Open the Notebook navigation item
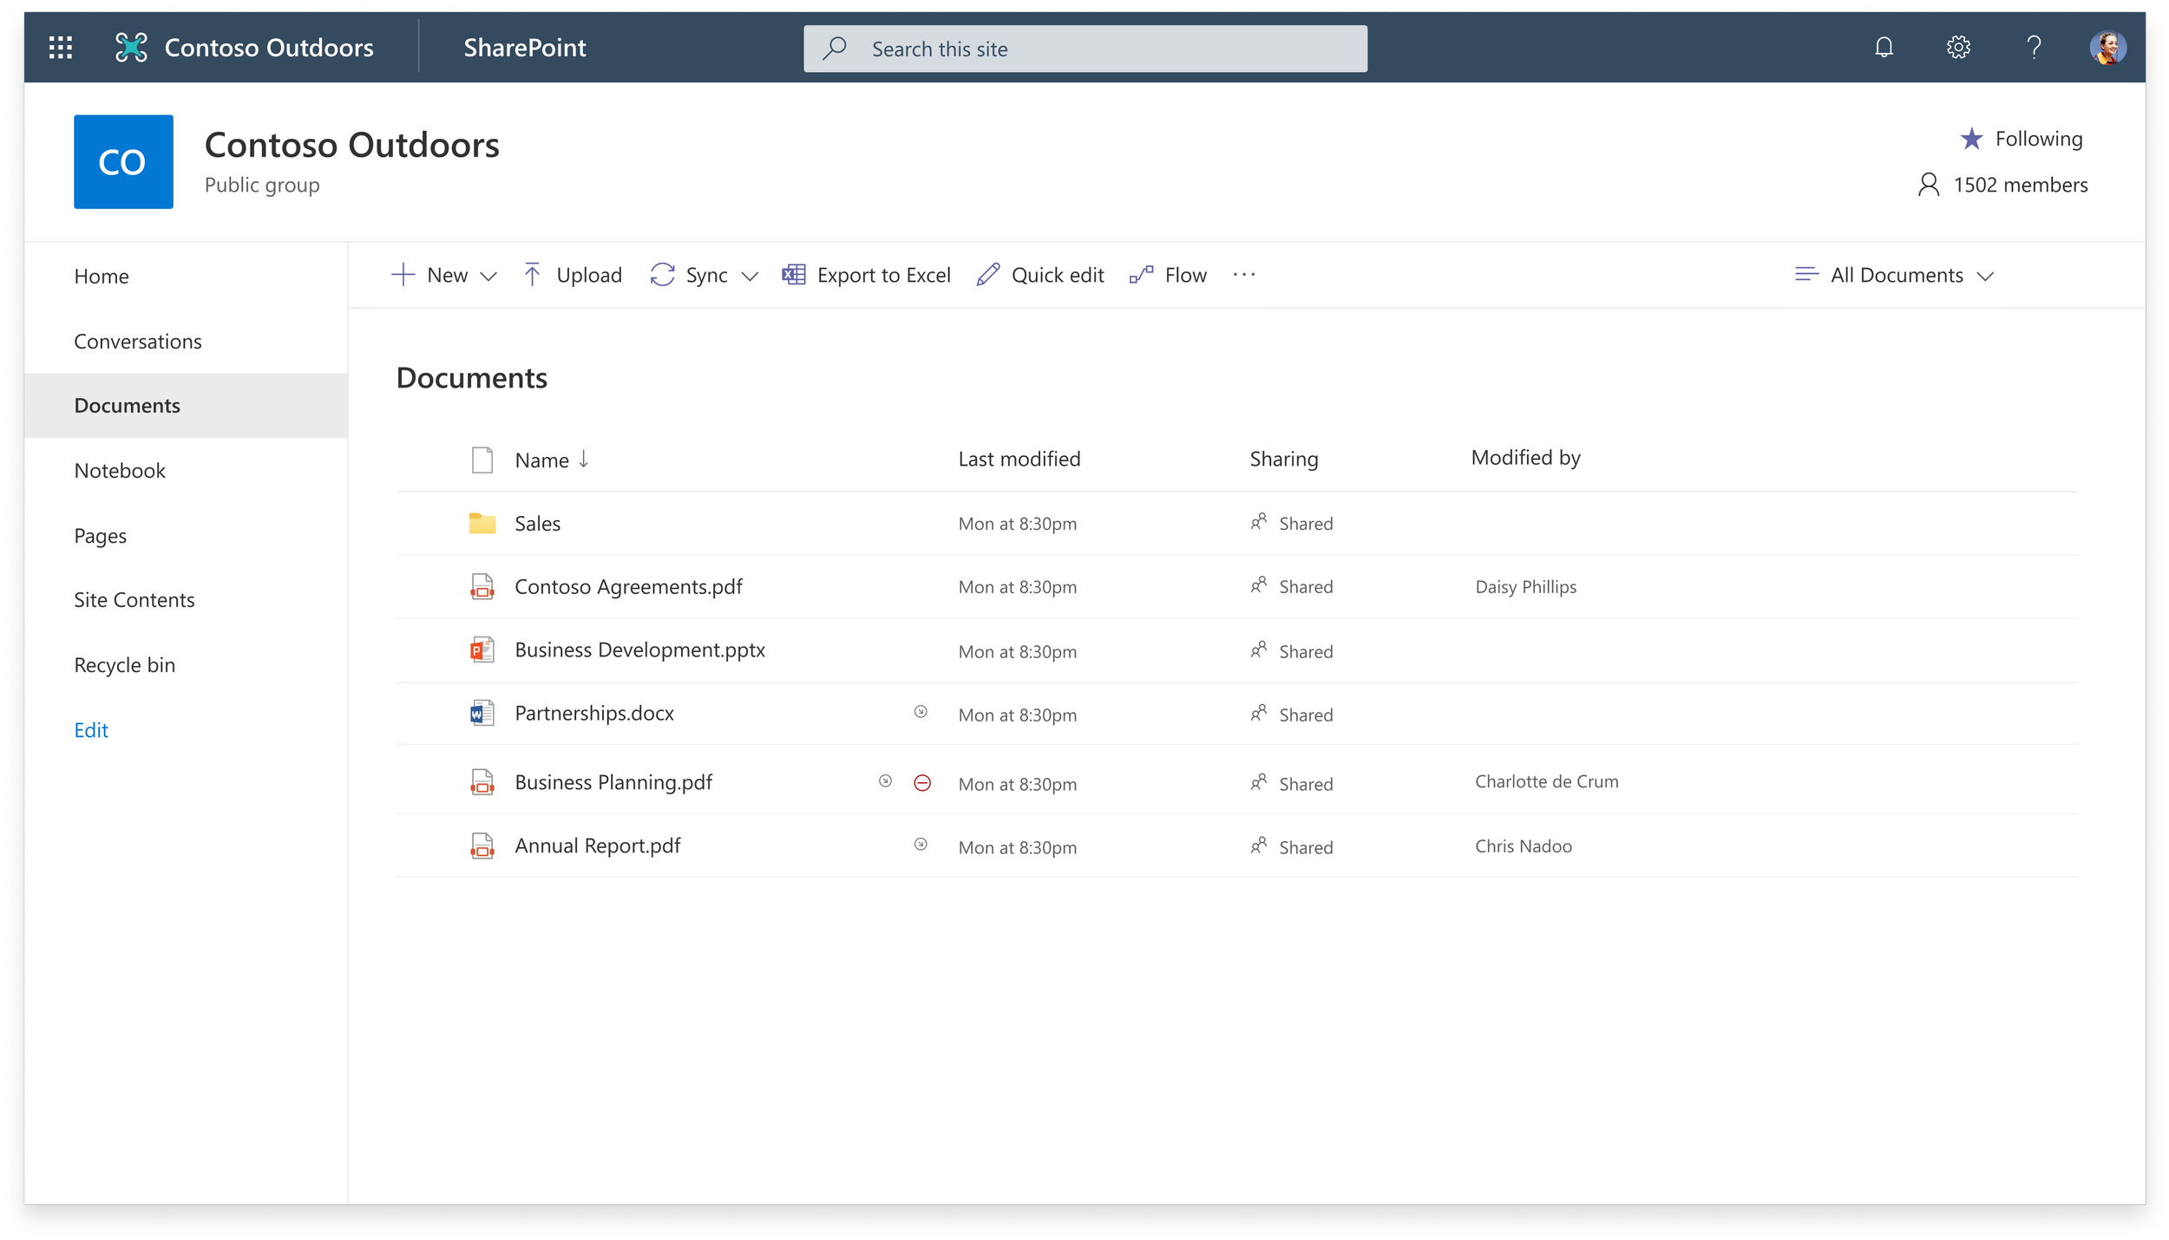 [x=120, y=470]
